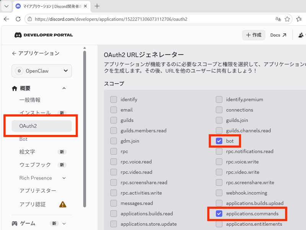Open アプリテスター in the sidebar
The height and width of the screenshot is (230, 306).
tap(37, 191)
